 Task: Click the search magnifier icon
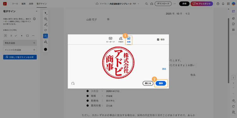(146, 4)
